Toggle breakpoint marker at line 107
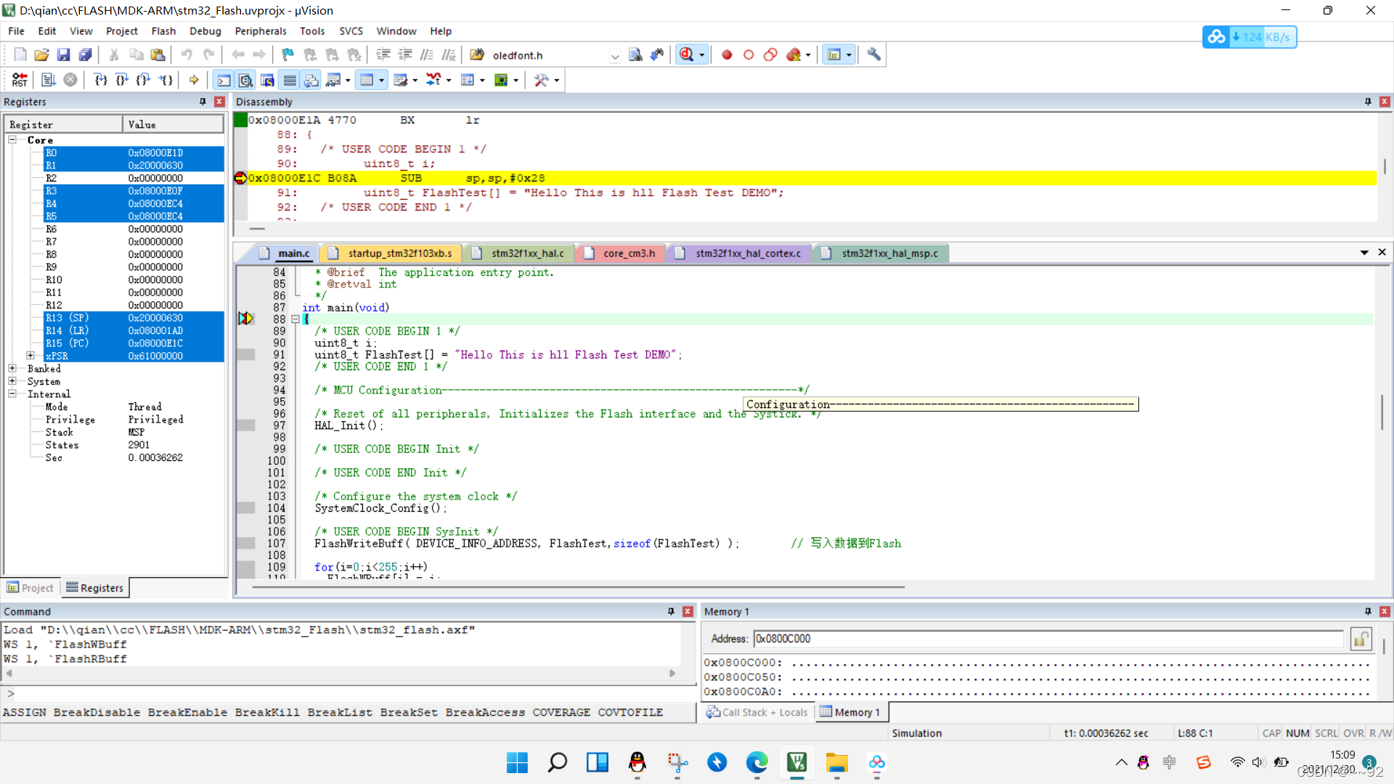This screenshot has width=1394, height=784. (x=246, y=543)
